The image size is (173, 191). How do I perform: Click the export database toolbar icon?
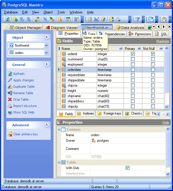click(112, 19)
